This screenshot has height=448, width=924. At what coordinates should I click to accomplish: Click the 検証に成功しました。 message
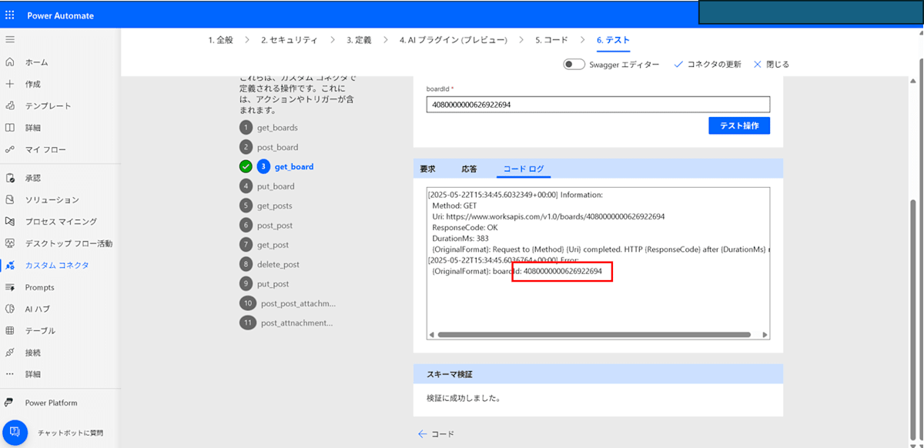464,399
